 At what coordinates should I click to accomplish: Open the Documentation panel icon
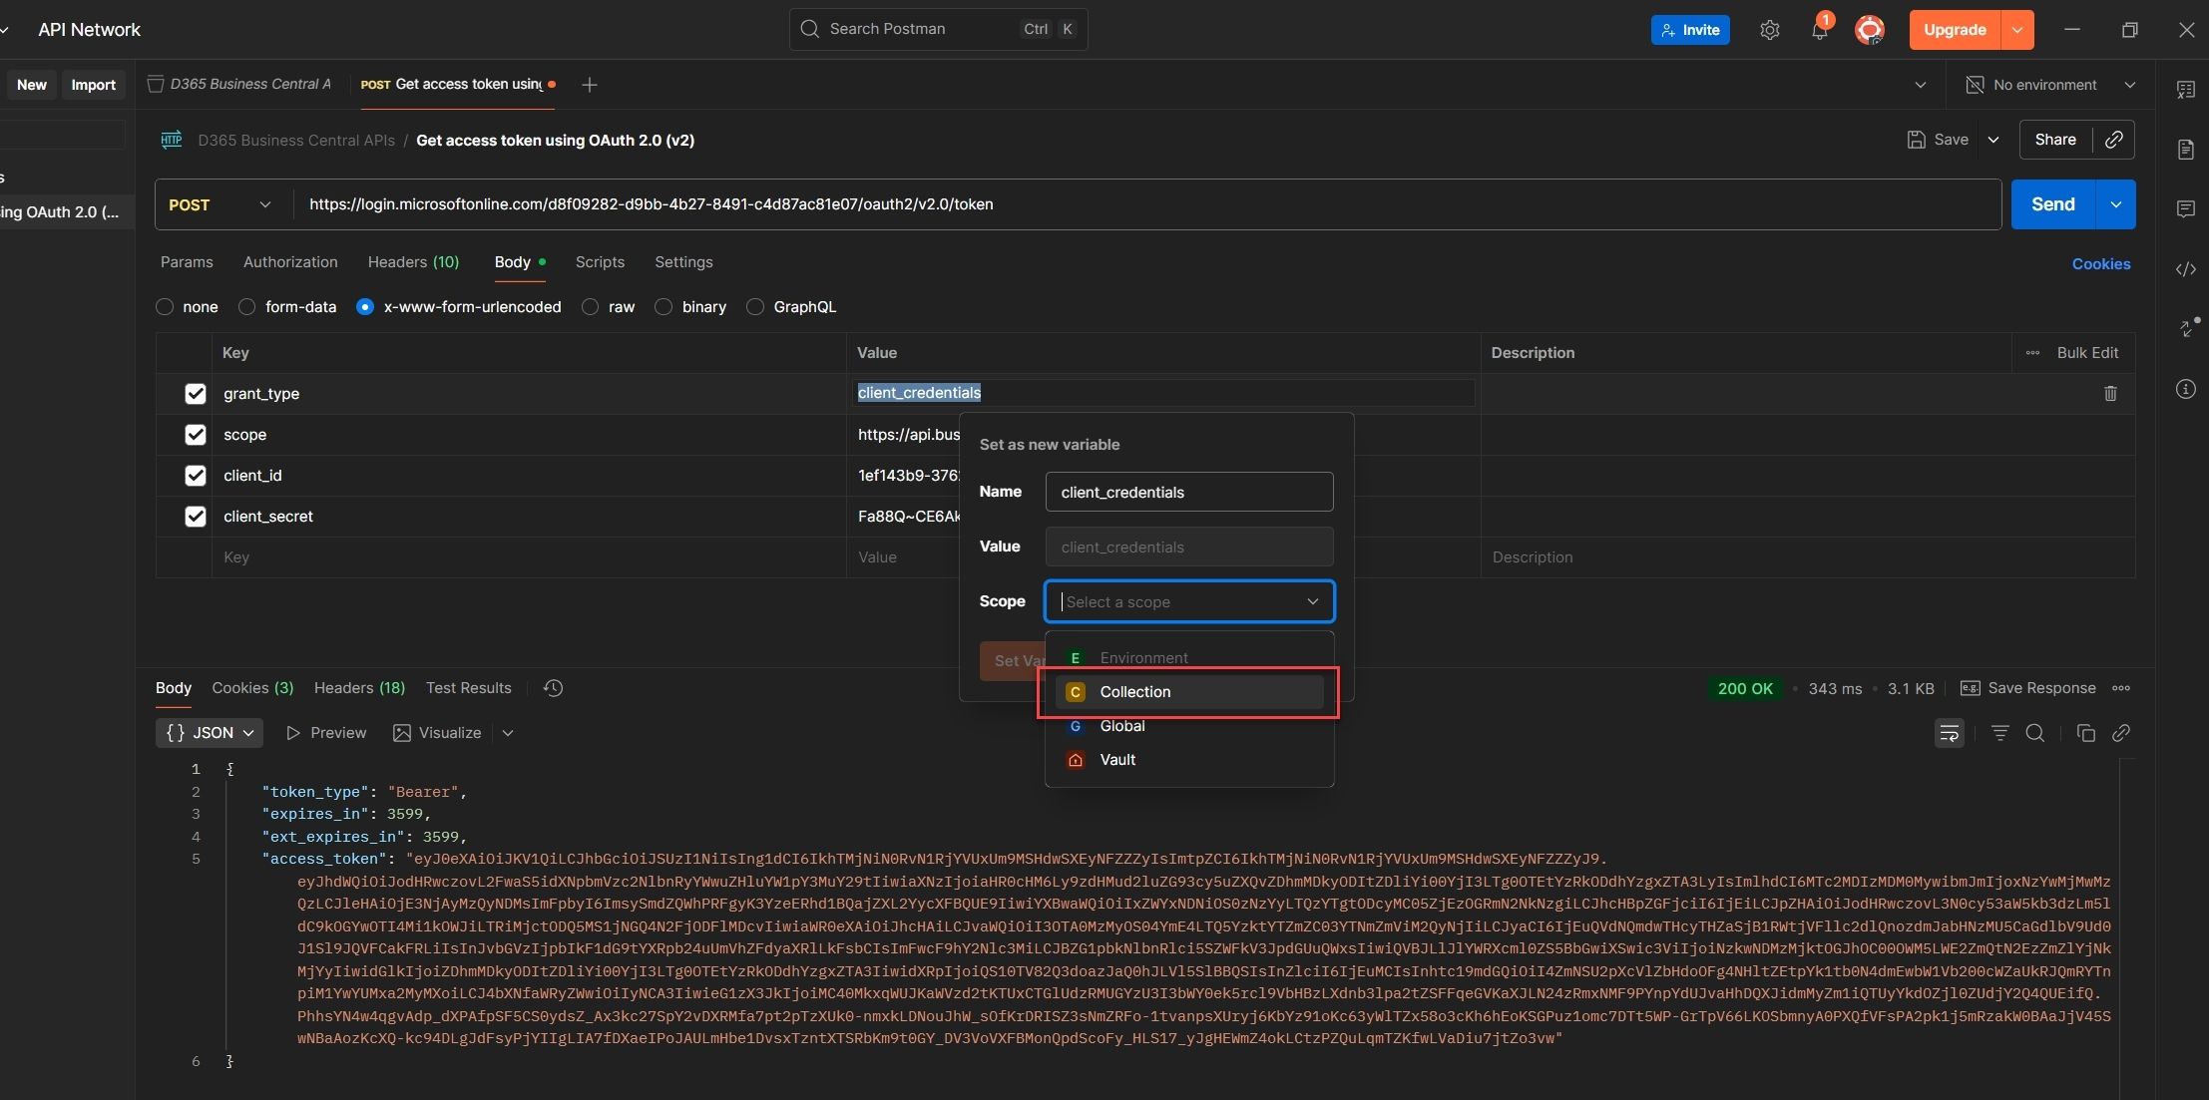[x=2185, y=149]
